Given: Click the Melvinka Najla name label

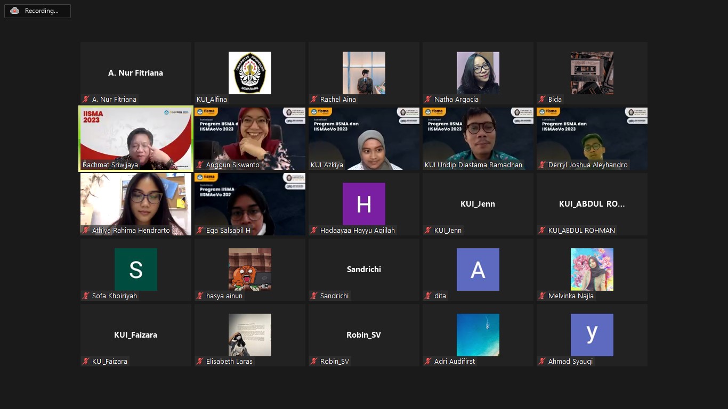Looking at the screenshot, I should tap(570, 296).
